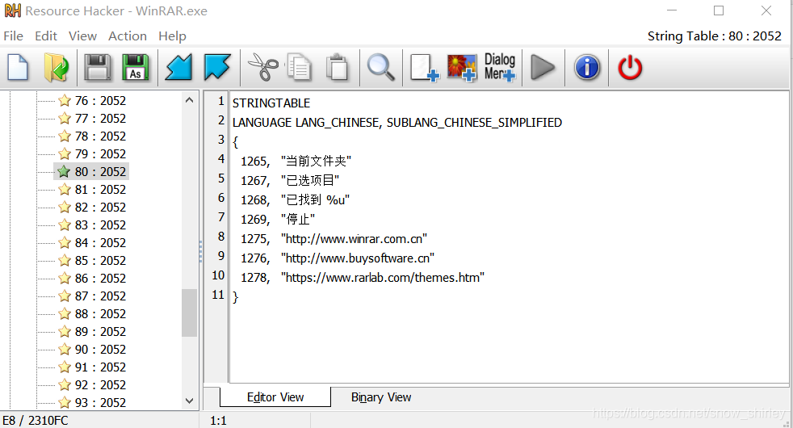Save the file using the floppy disk icon
This screenshot has width=793, height=428.
tap(98, 68)
